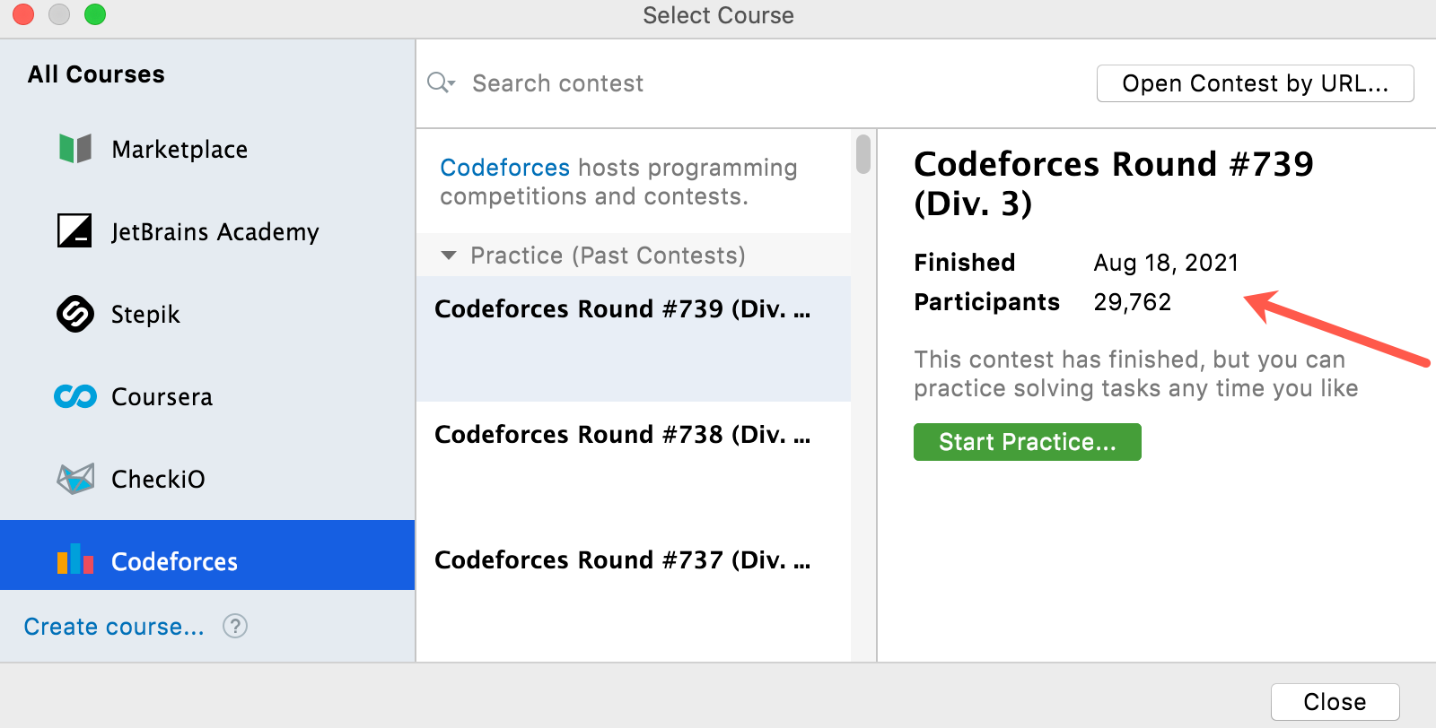Image resolution: width=1436 pixels, height=728 pixels.
Task: Open the help question mark icon
Action: (x=235, y=626)
